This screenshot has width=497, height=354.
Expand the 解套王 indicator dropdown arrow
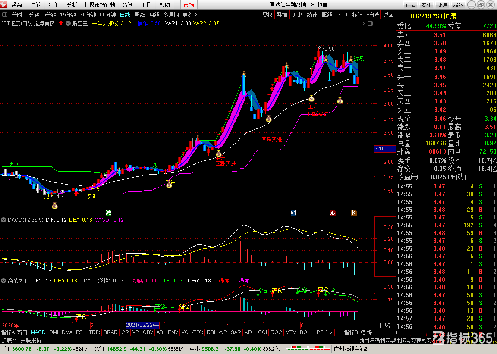(x=68, y=23)
